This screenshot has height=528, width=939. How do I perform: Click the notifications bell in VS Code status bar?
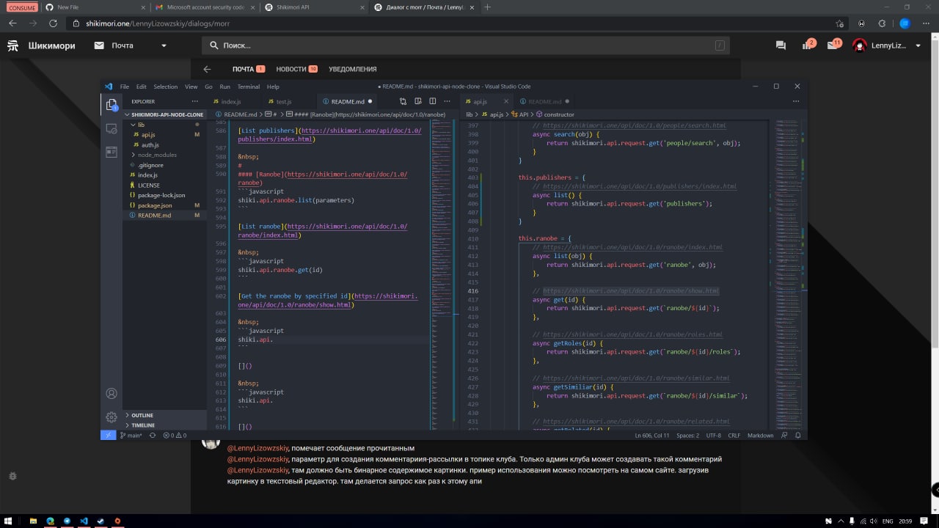(x=797, y=435)
